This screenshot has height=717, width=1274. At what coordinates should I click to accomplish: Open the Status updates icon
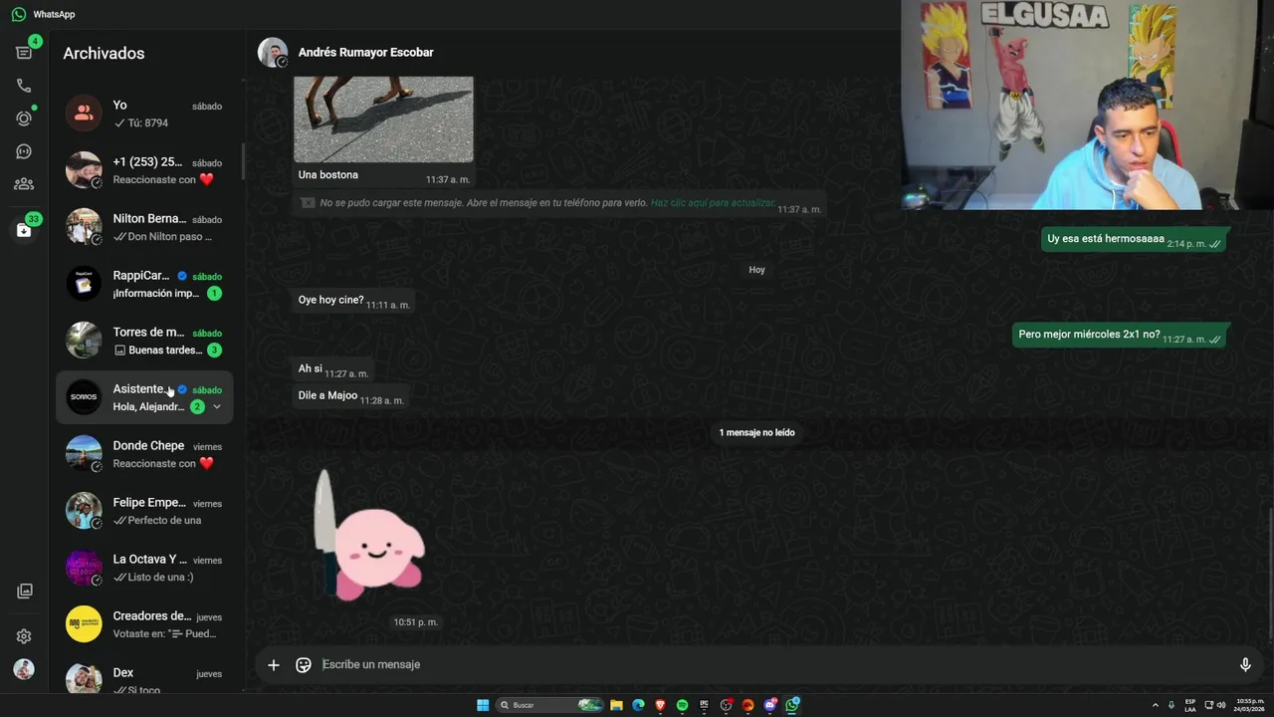24,119
